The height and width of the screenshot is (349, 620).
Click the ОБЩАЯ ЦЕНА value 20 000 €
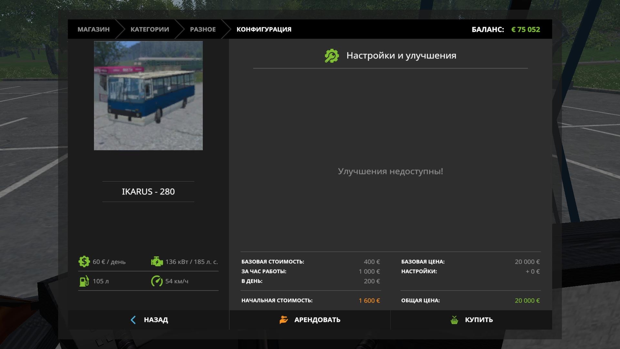point(527,300)
